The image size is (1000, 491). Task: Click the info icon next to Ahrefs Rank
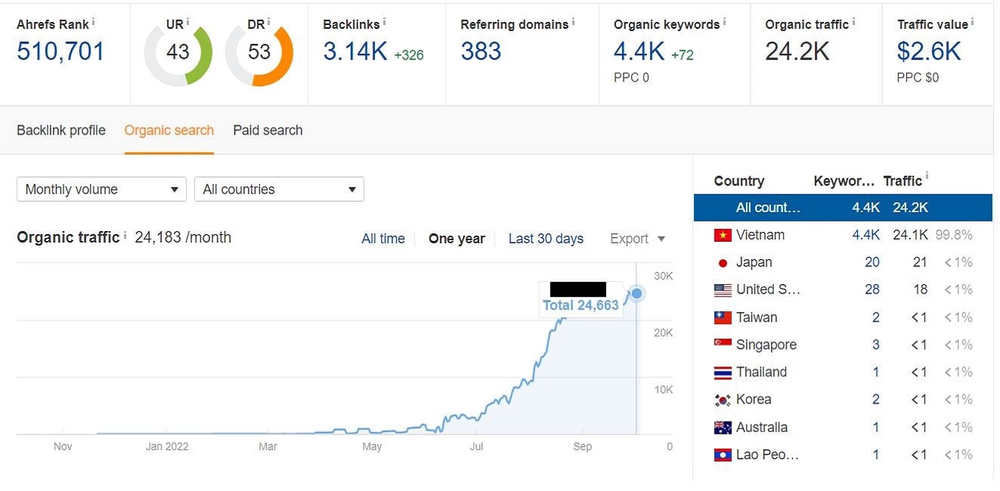(x=94, y=22)
